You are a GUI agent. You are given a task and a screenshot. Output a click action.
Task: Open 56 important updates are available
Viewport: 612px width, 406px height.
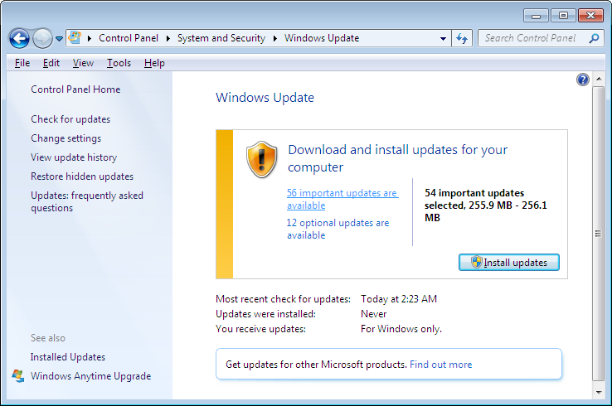(342, 199)
